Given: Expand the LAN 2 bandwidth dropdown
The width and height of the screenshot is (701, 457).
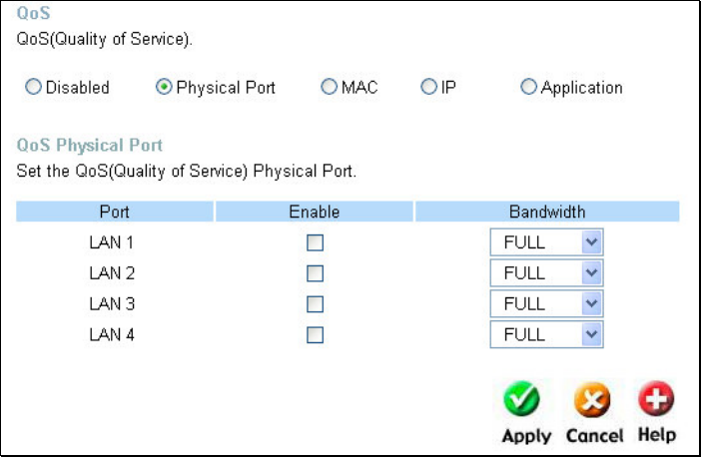Looking at the screenshot, I should [x=546, y=273].
